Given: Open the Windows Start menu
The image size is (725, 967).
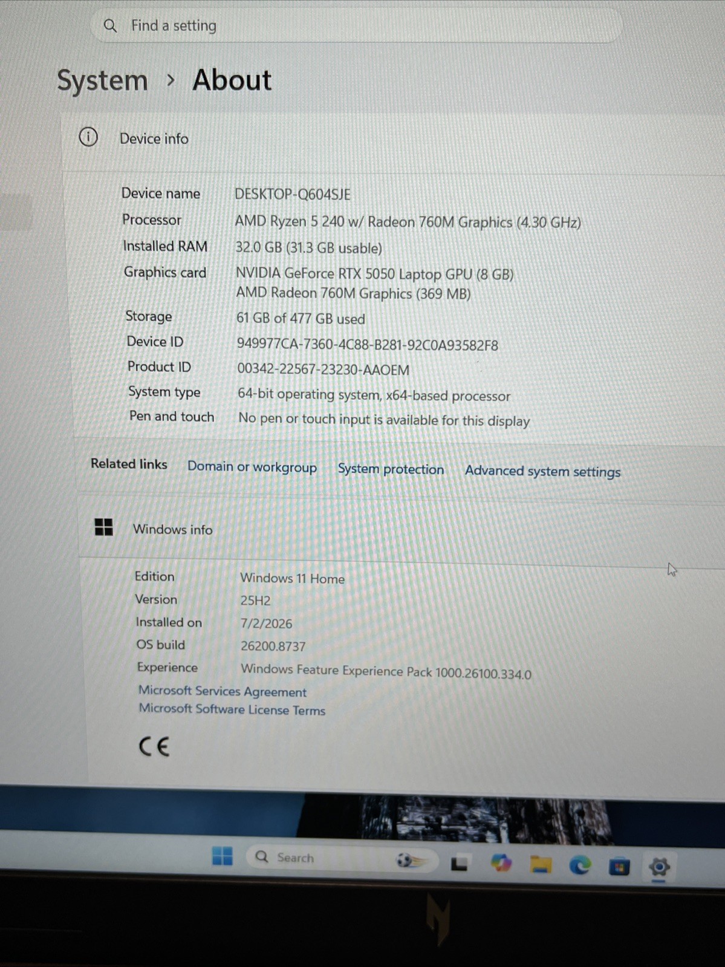Looking at the screenshot, I should tap(223, 856).
